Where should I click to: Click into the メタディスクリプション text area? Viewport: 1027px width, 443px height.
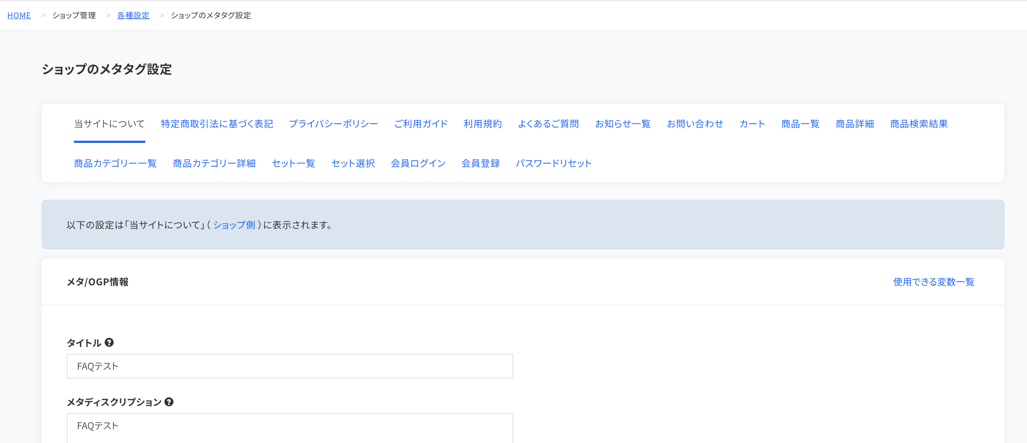290,428
